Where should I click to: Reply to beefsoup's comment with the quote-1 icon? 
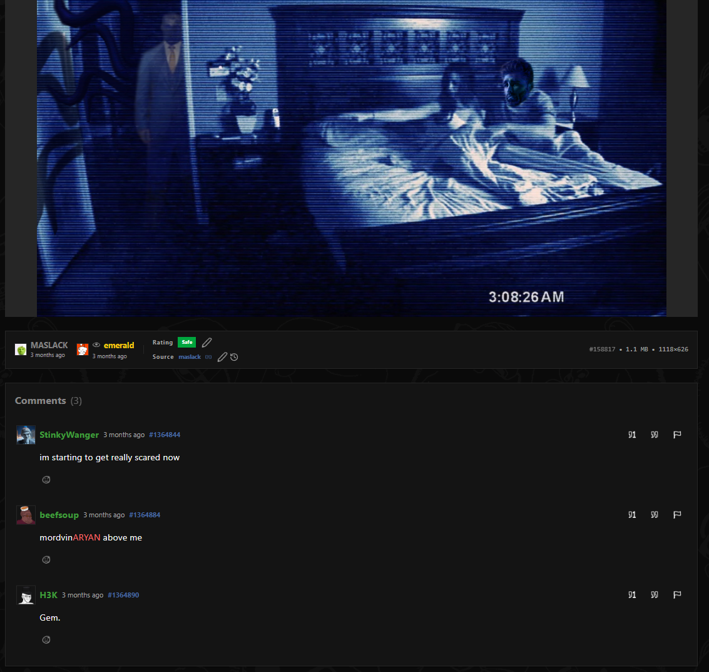tap(632, 515)
